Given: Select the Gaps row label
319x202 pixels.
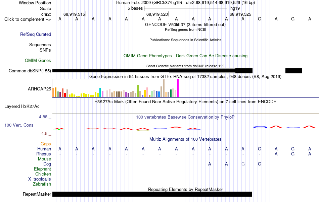Looking at the screenshot, I should (x=46, y=144).
